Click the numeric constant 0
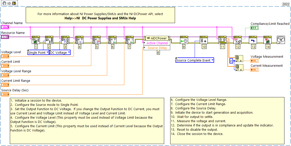The width and height of the screenshot is (291, 146). tap(231, 61)
